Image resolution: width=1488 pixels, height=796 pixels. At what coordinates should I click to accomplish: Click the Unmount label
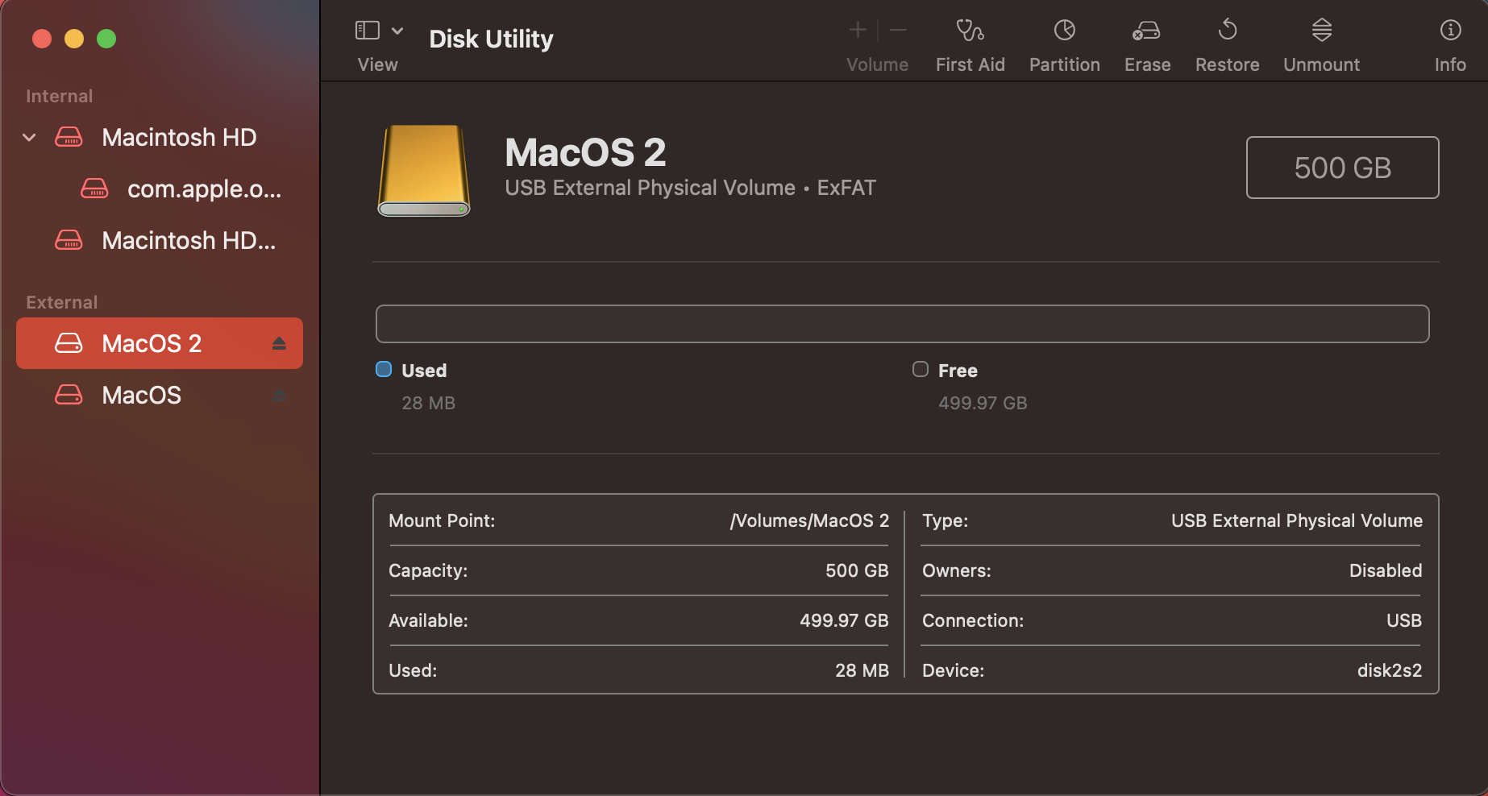tap(1321, 64)
